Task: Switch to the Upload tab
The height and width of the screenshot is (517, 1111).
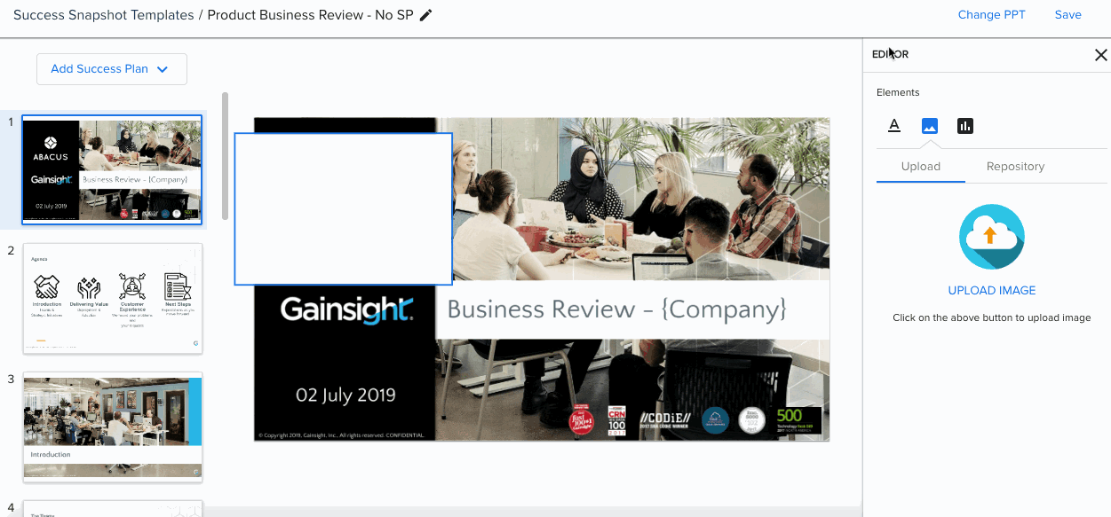Action: (x=921, y=166)
